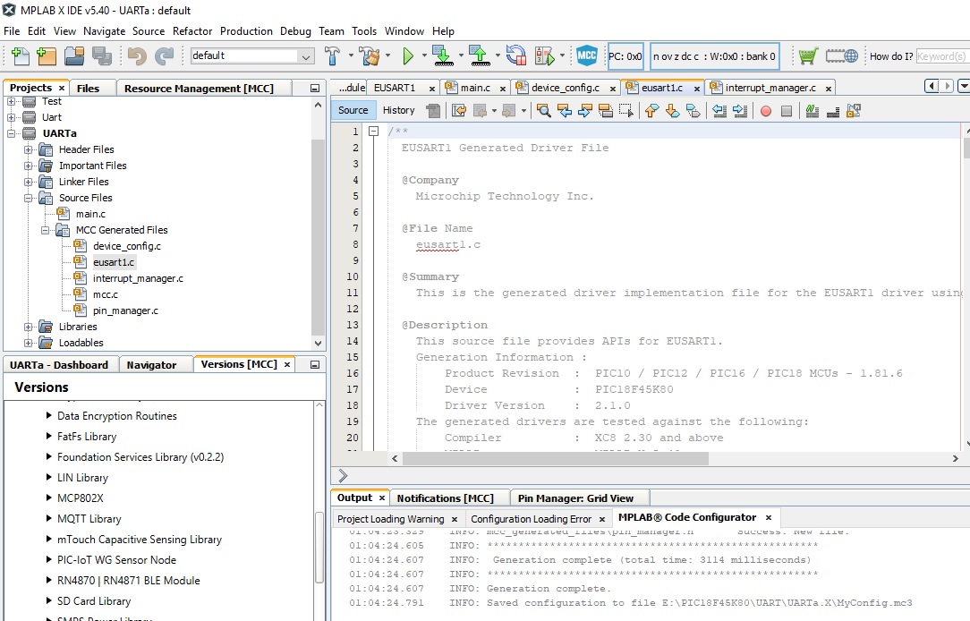Click the Debug Project icon
970x621 pixels.
point(545,56)
